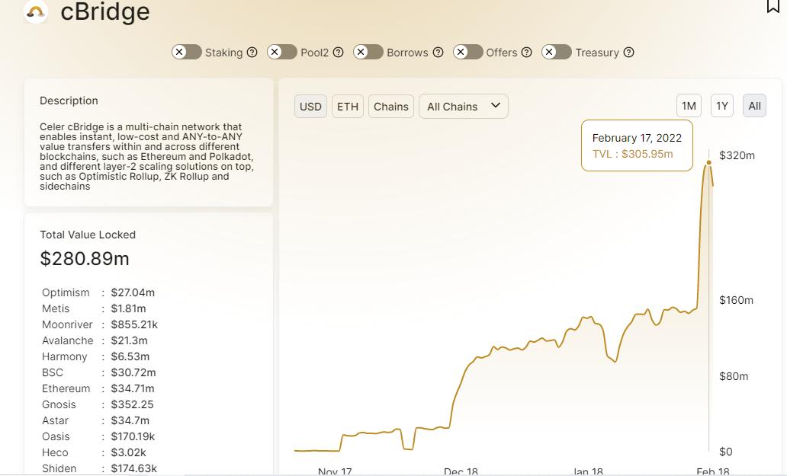This screenshot has width=787, height=476.
Task: Click the Staking help question-mark icon
Action: [252, 53]
